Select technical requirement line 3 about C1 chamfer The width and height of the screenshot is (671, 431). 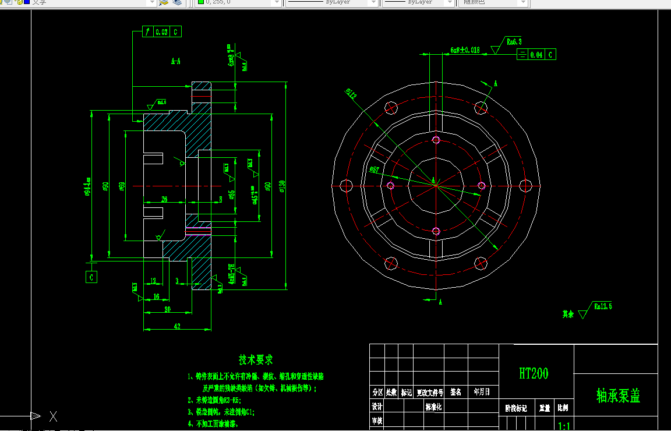point(221,412)
